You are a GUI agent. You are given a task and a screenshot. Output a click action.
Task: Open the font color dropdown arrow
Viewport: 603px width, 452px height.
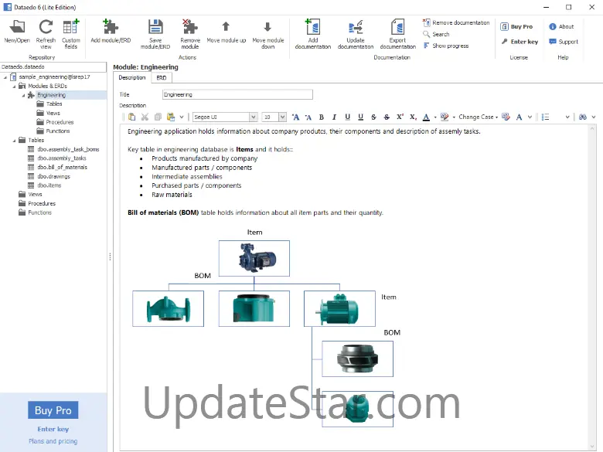(x=435, y=117)
